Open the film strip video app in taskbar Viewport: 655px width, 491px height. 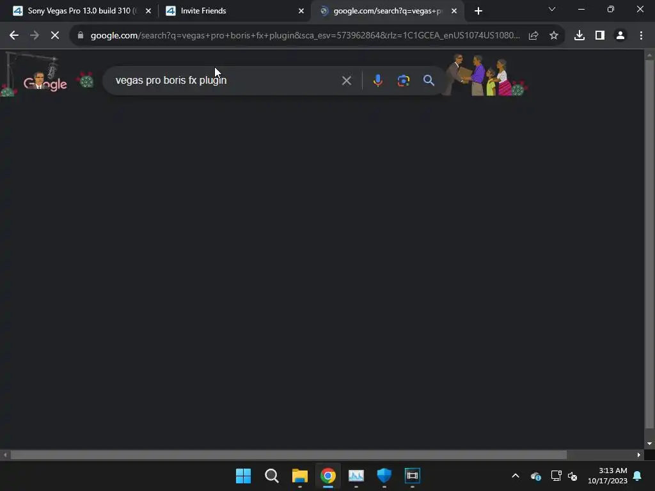pyautogui.click(x=413, y=476)
